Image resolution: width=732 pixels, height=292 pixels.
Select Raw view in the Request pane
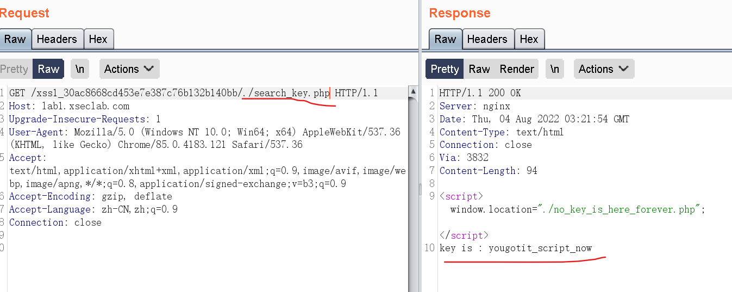48,69
